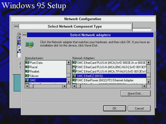The height and width of the screenshot is (124, 166).
Task: Open system menu of Select Network Component Type
Action: tap(16, 26)
